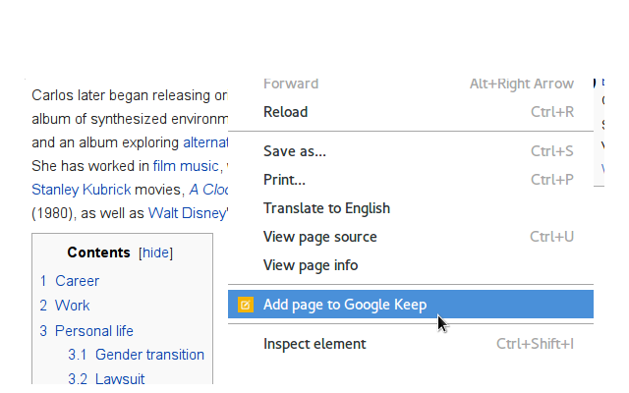Choose View page info

point(310,265)
